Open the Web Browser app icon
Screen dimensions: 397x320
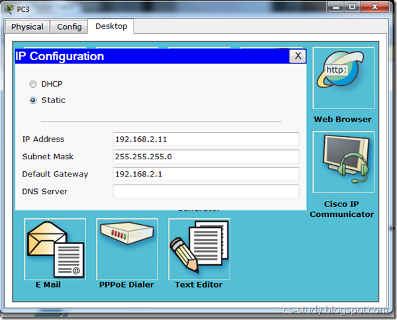pos(343,78)
